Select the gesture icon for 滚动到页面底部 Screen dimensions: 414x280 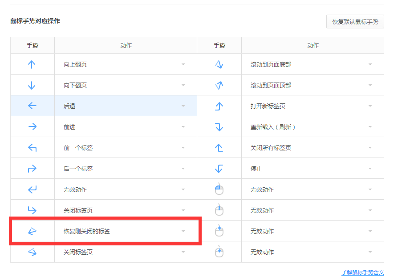pyautogui.click(x=219, y=64)
